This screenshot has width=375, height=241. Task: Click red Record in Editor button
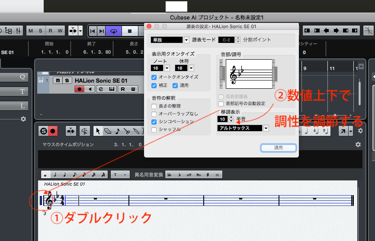pyautogui.click(x=53, y=131)
